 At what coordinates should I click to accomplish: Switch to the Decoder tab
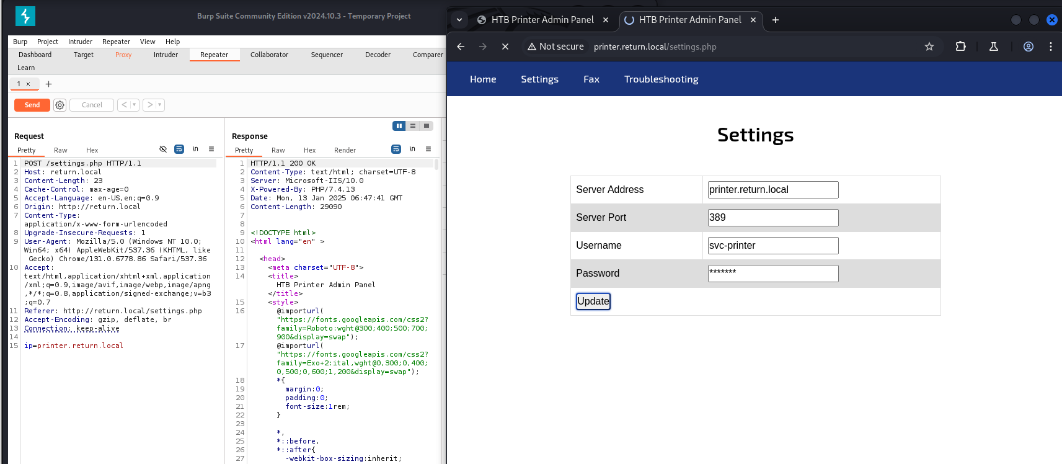pyautogui.click(x=378, y=55)
